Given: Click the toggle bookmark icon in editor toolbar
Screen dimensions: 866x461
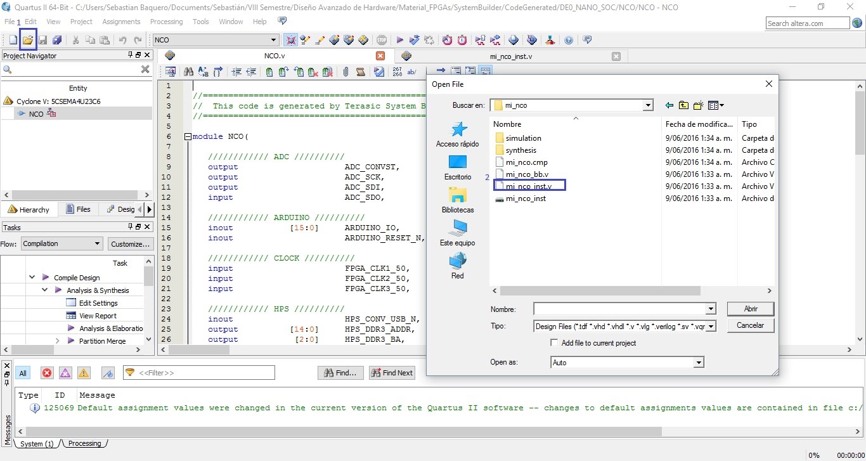Looking at the screenshot, I should pos(269,72).
